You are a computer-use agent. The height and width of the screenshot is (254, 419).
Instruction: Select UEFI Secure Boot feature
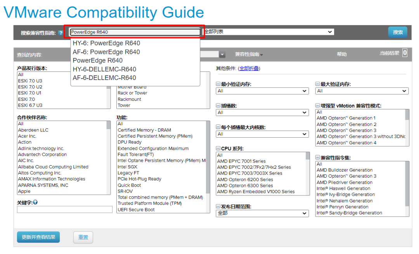click(x=136, y=210)
